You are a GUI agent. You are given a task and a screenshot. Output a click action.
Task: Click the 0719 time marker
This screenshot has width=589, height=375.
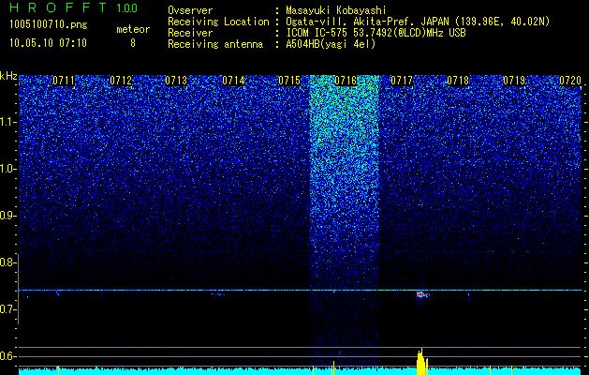(514, 81)
